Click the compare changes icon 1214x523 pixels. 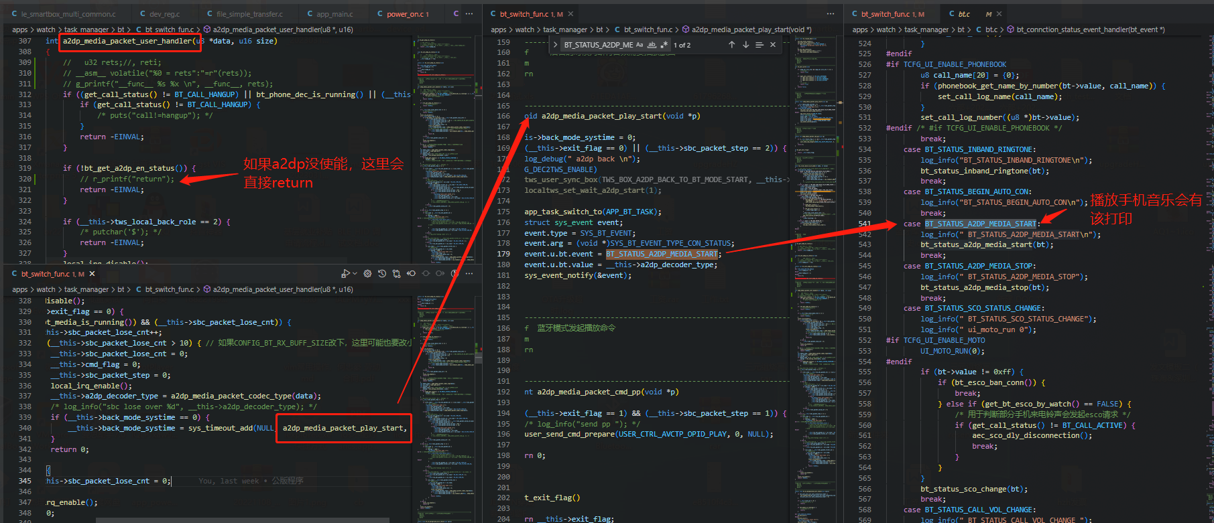pos(396,274)
